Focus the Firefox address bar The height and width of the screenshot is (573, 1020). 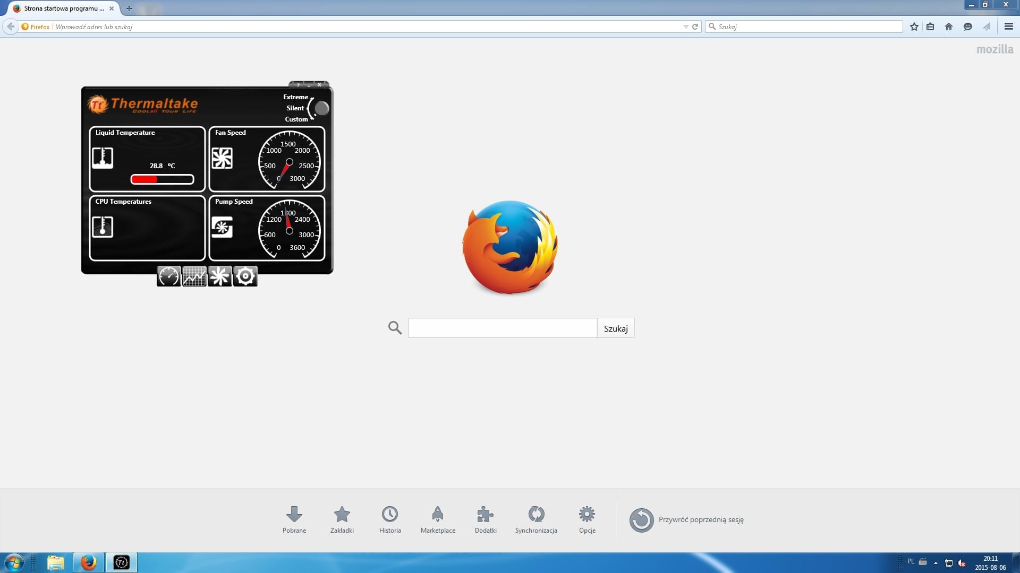pos(367,27)
